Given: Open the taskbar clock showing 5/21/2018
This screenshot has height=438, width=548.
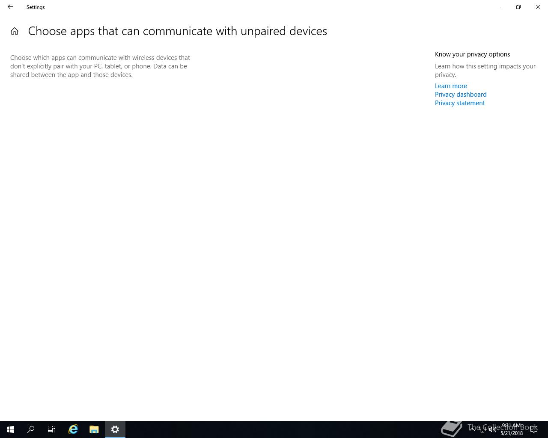Looking at the screenshot, I should point(512,429).
